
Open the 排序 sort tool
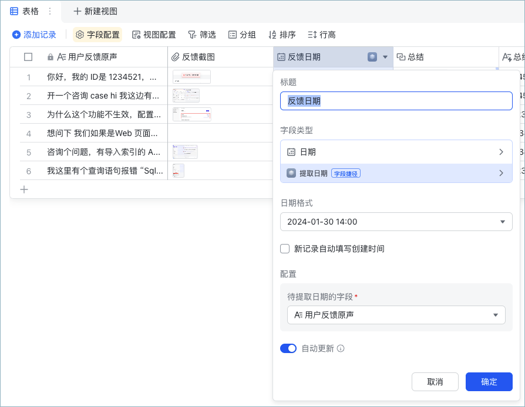coord(282,35)
